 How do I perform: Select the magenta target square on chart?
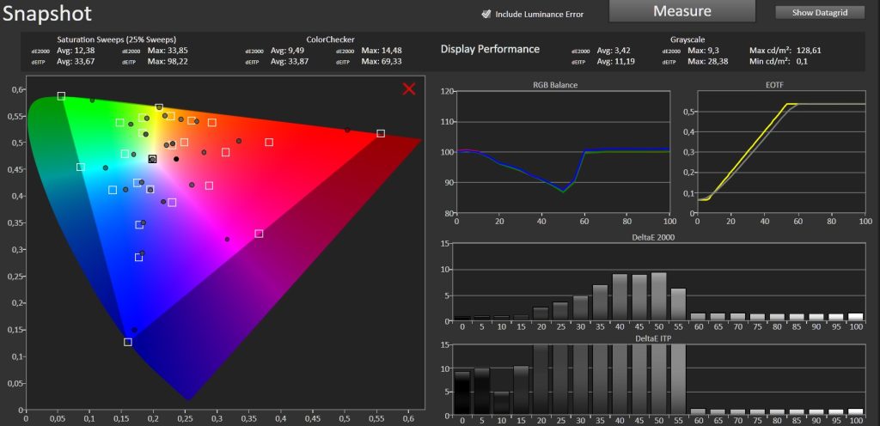tap(259, 233)
